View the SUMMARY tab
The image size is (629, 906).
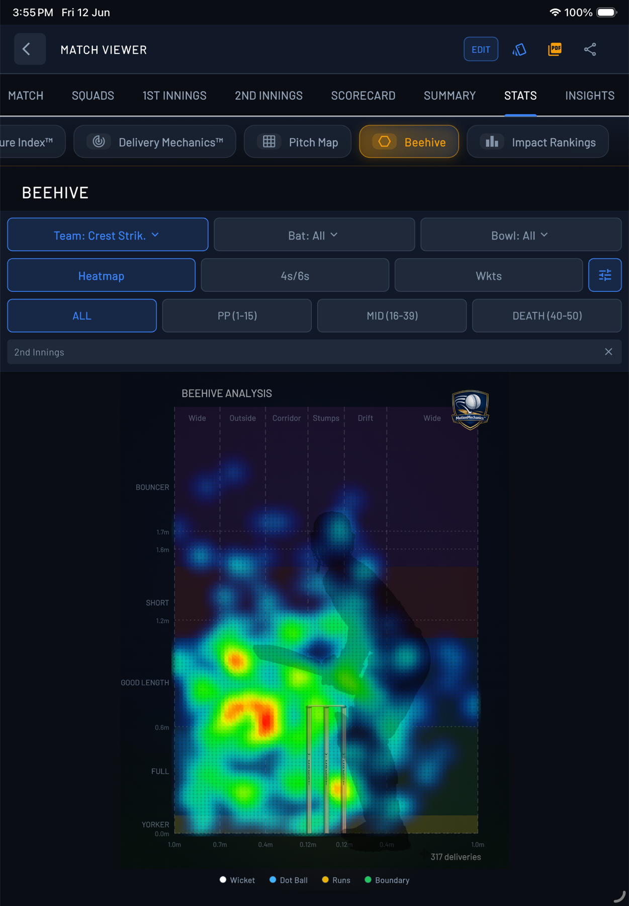450,96
